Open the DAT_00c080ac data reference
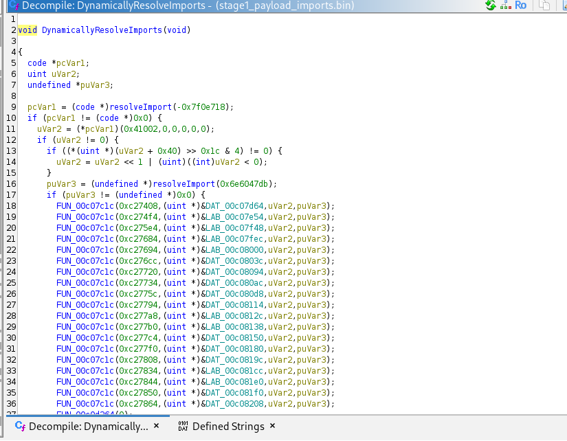The image size is (567, 441). (234, 283)
